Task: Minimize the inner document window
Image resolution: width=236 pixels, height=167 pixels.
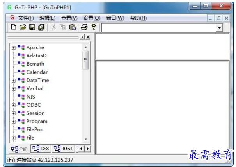Action: (x=210, y=18)
